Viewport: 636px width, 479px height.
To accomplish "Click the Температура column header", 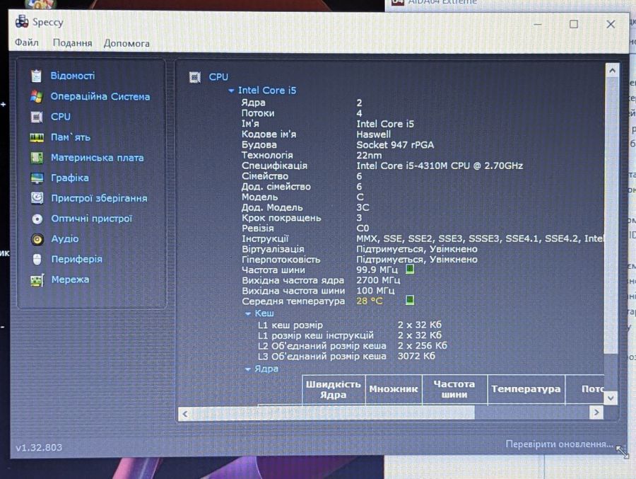I will 526,389.
